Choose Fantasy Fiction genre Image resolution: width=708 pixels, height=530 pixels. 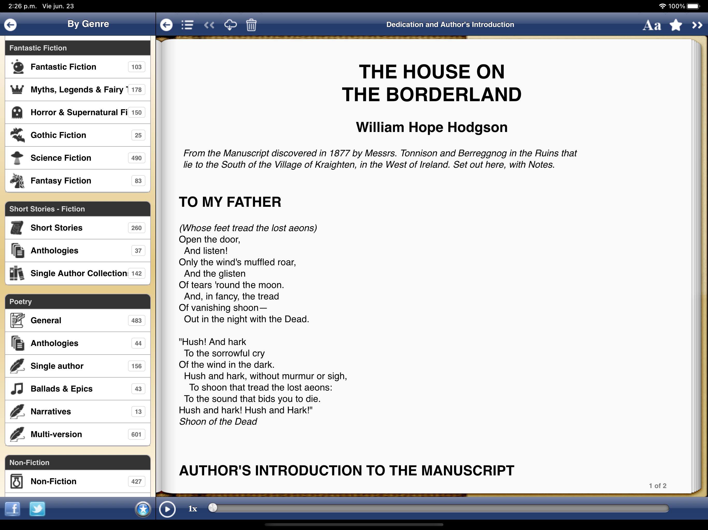pyautogui.click(x=78, y=181)
